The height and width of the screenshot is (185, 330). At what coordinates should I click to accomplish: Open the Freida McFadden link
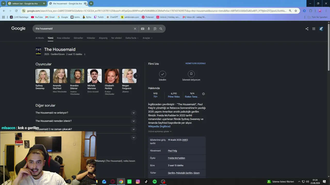177,158
